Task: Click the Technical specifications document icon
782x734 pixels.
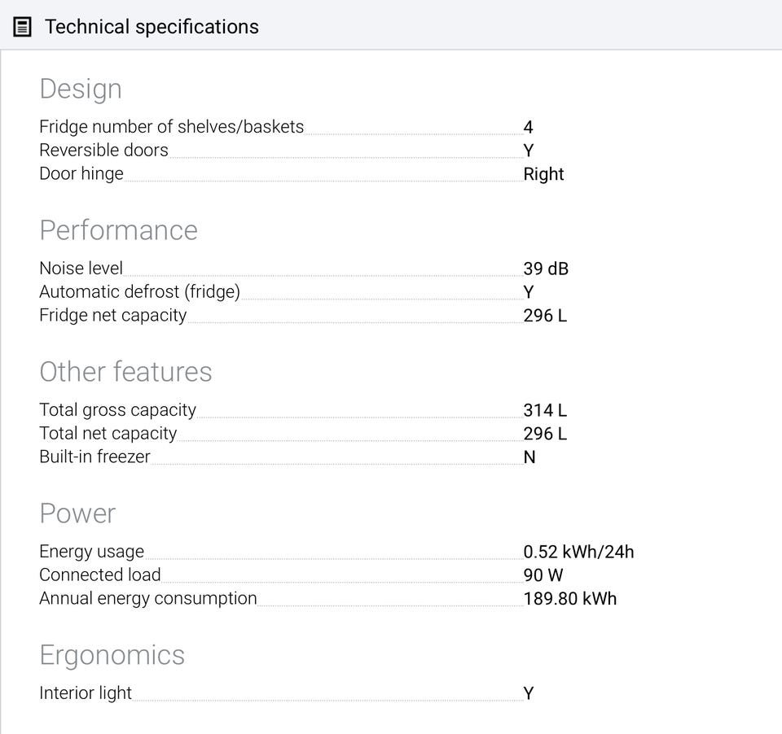Action: [23, 27]
